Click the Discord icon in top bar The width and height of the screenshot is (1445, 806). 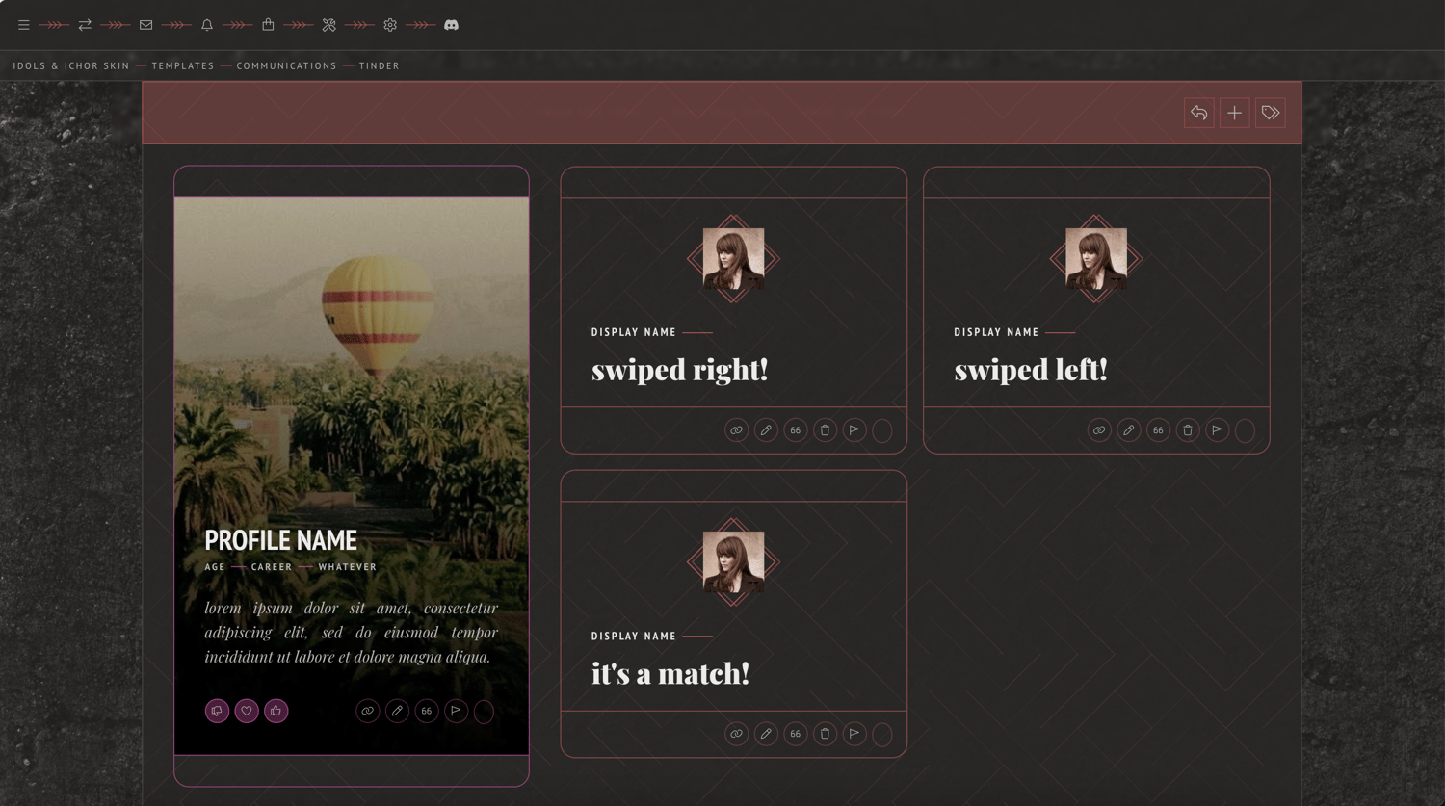451,25
